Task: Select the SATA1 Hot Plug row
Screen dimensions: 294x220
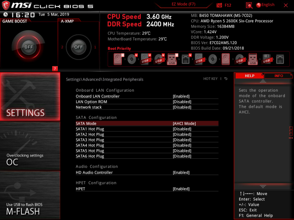Action: click(147, 129)
